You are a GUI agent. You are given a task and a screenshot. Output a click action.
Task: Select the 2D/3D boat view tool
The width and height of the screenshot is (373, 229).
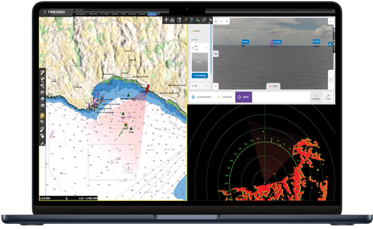click(42, 93)
